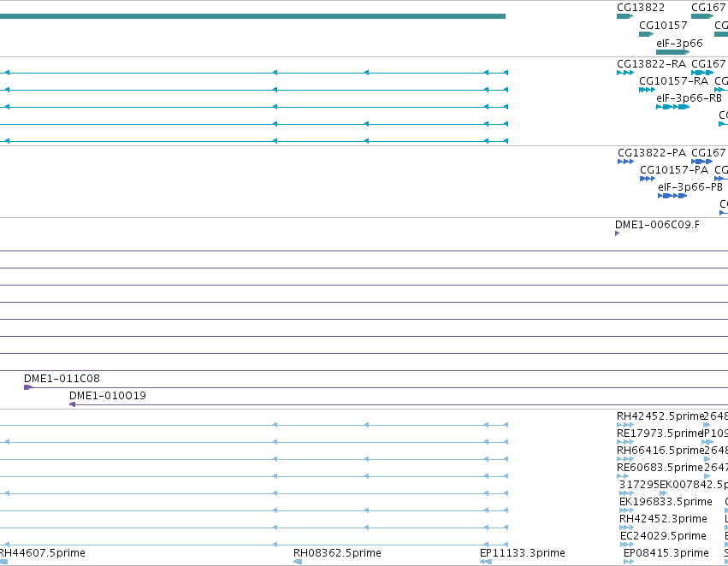Image resolution: width=728 pixels, height=566 pixels.
Task: Open the EK196833.5prime EST label
Action: click(666, 502)
